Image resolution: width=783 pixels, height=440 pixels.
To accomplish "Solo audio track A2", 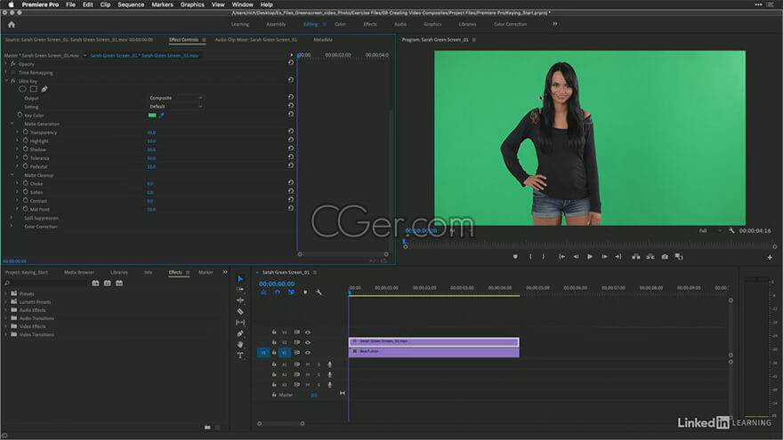I will click(319, 374).
